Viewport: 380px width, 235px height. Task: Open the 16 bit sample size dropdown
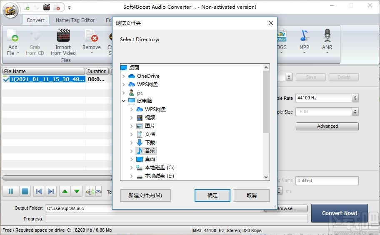355,112
